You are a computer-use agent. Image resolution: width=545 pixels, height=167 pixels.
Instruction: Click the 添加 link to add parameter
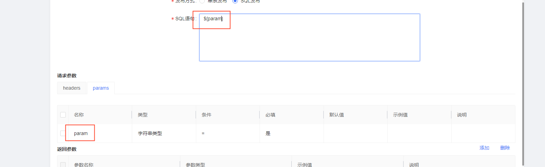(x=484, y=148)
